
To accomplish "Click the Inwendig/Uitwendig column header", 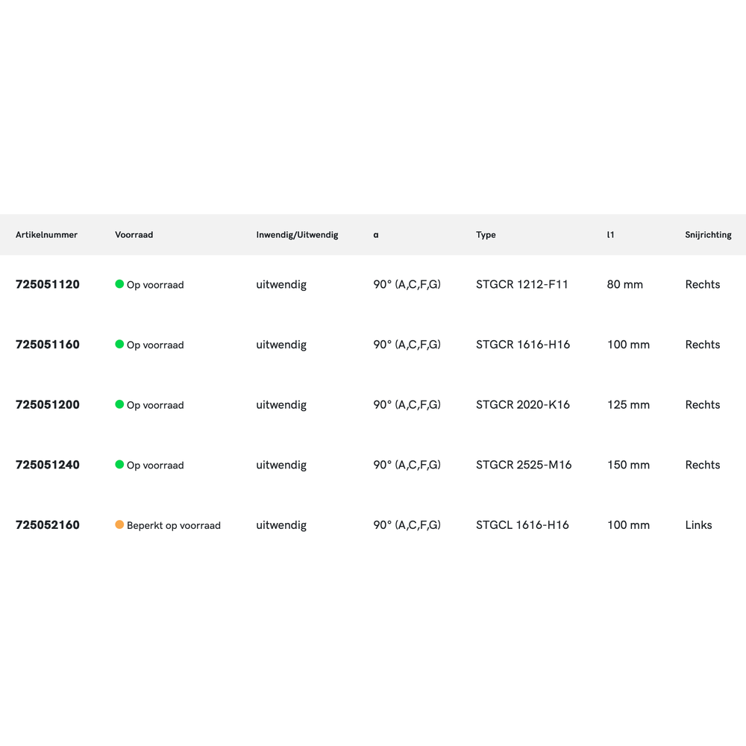I will 297,235.
